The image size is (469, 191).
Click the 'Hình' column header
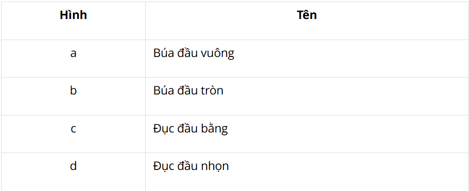point(73,15)
